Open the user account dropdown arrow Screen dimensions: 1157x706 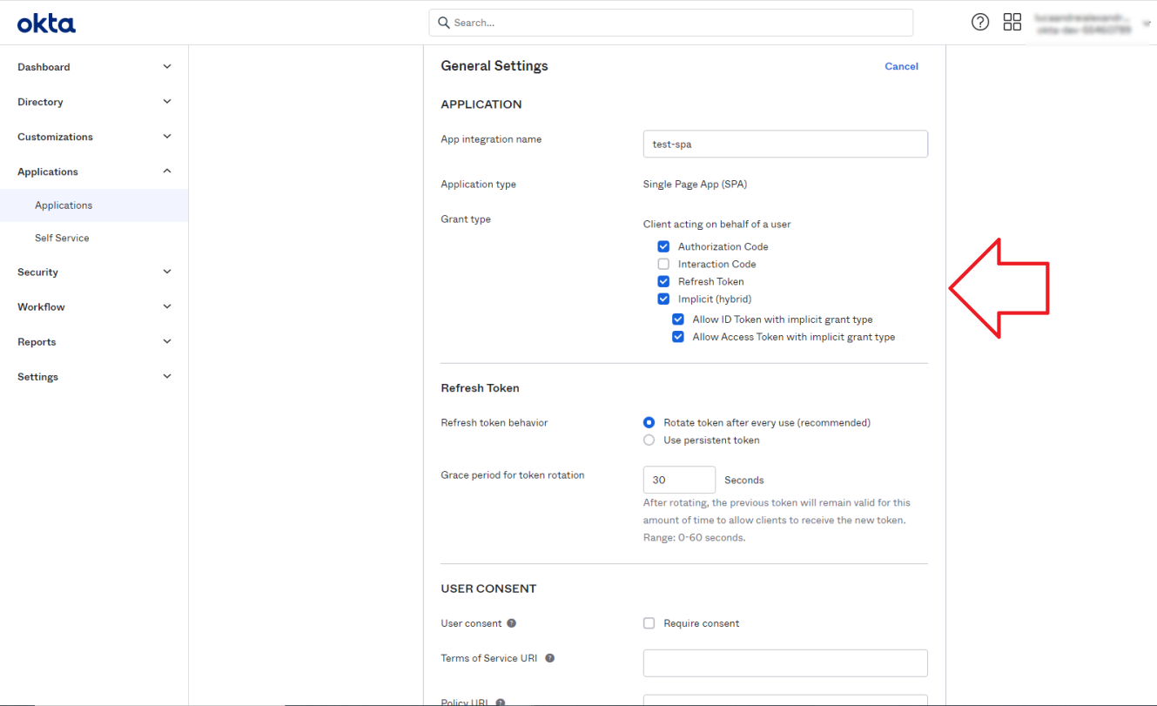click(x=1146, y=24)
